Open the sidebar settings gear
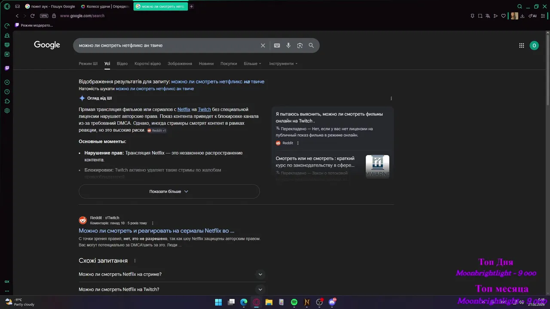 click(7, 111)
